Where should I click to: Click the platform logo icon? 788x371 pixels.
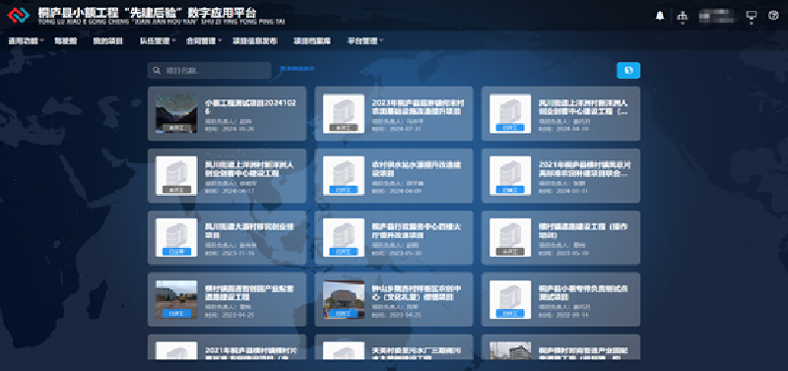(x=18, y=15)
